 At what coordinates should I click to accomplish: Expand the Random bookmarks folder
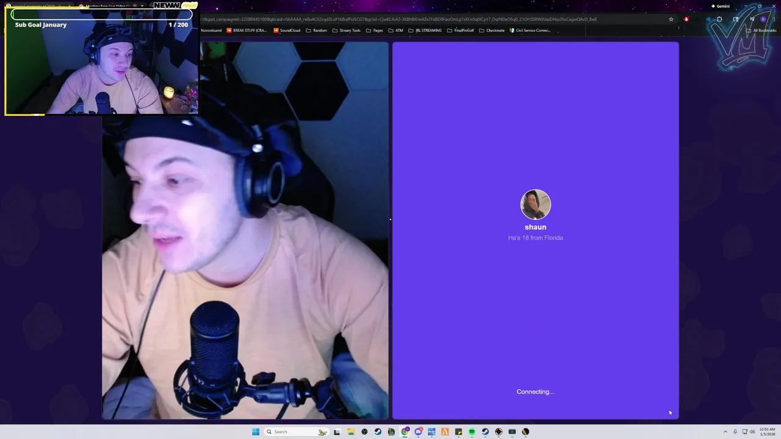317,30
